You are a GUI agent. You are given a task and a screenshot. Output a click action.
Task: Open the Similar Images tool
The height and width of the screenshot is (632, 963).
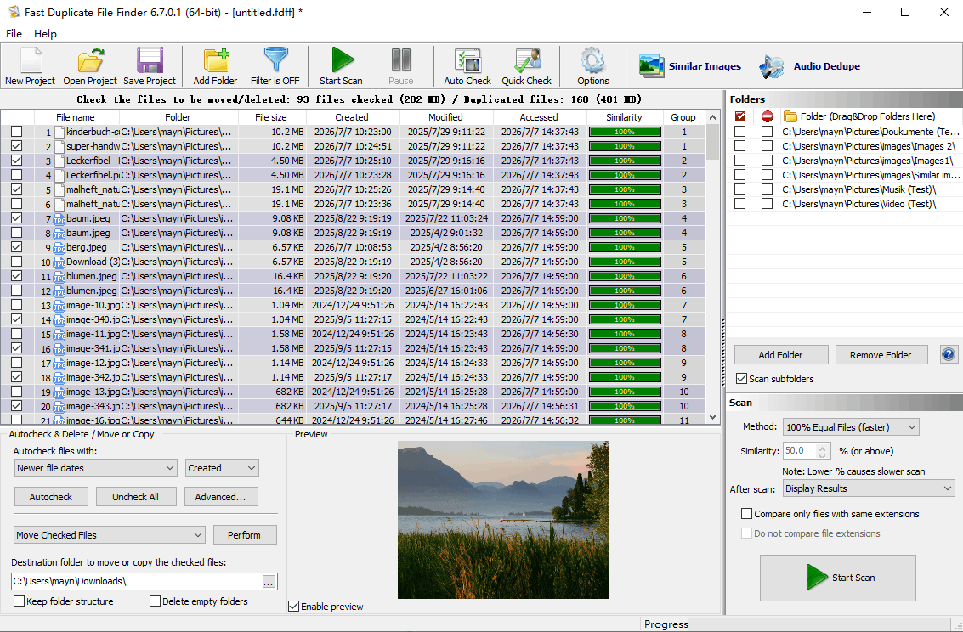[x=689, y=66]
